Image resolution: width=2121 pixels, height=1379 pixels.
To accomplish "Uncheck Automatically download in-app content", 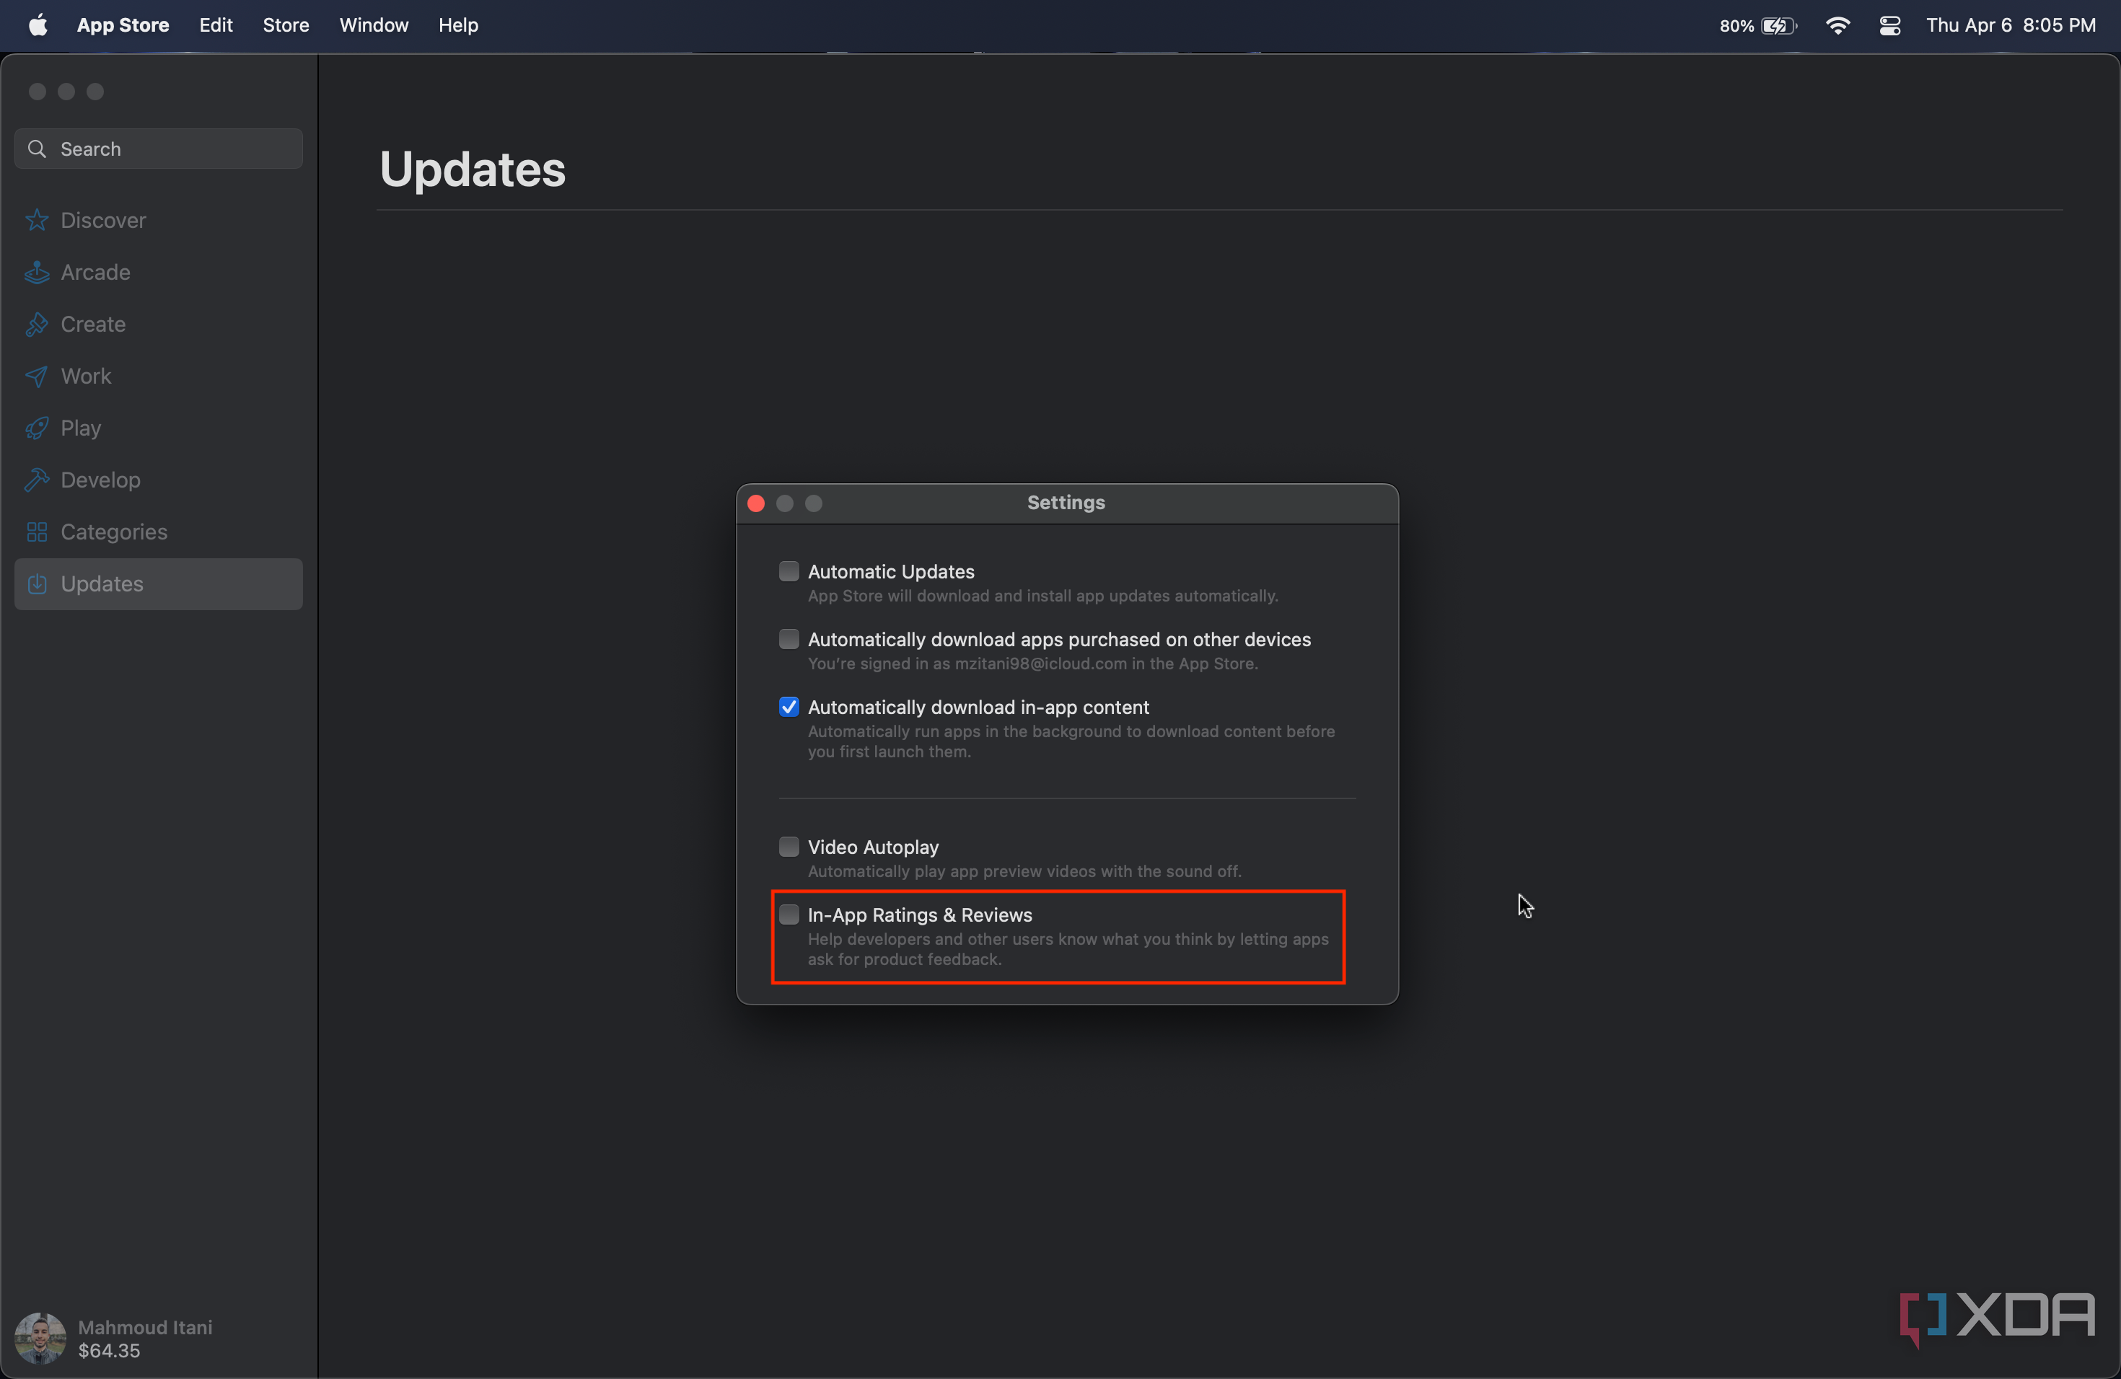I will [788, 706].
